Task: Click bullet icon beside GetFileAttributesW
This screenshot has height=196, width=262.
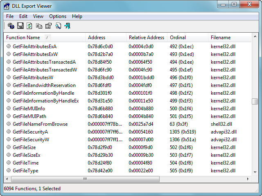Action: coord(9,77)
